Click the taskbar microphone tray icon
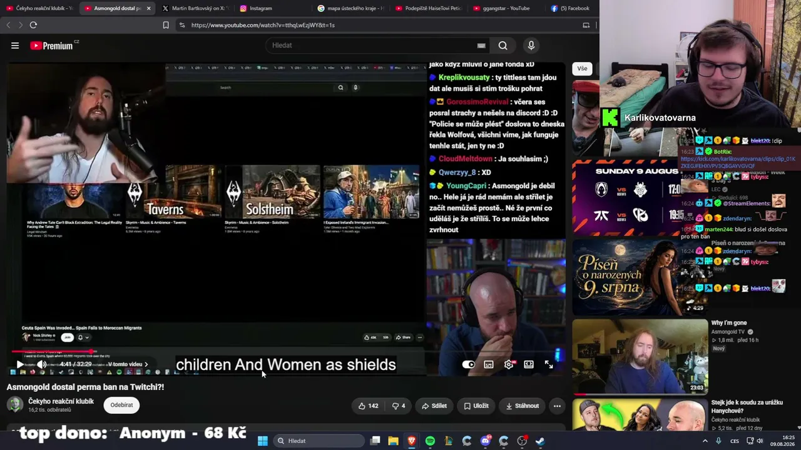The image size is (801, 450). [718, 441]
